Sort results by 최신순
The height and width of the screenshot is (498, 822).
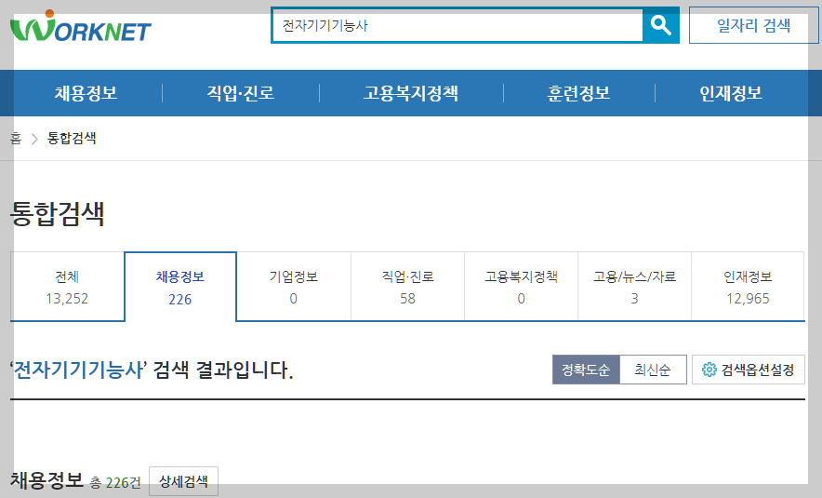653,370
